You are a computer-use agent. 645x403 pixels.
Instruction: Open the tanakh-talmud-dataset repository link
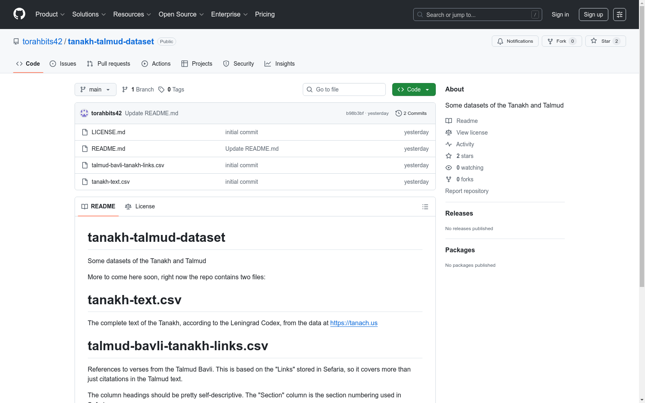click(111, 42)
